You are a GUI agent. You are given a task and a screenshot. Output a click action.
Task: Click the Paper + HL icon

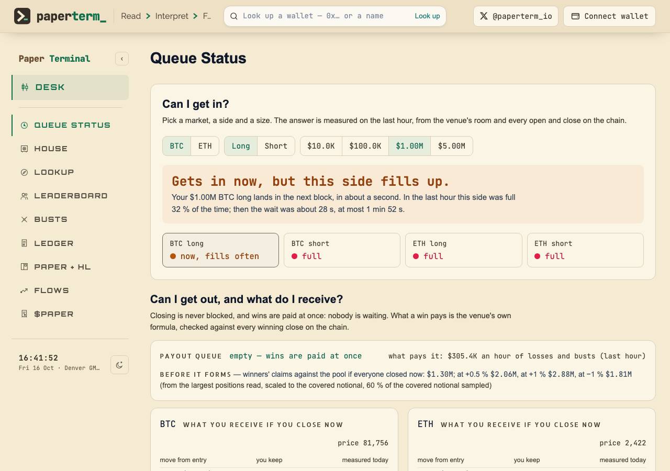pos(24,267)
